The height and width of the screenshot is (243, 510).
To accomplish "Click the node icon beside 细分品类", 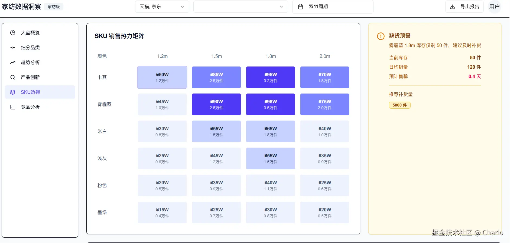I will (x=13, y=48).
